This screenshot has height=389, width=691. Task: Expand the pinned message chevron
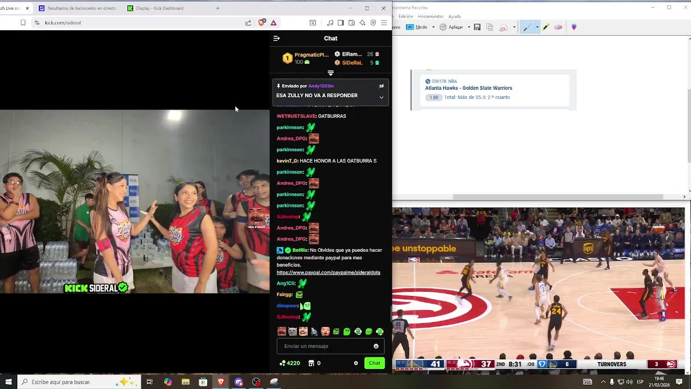click(381, 97)
